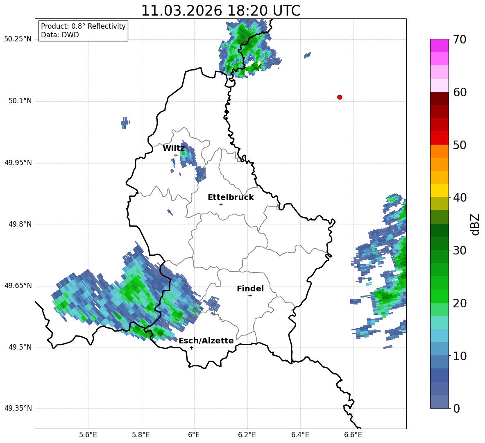Click the colorbar tick label 70
The height and width of the screenshot is (443, 485).
460,40
